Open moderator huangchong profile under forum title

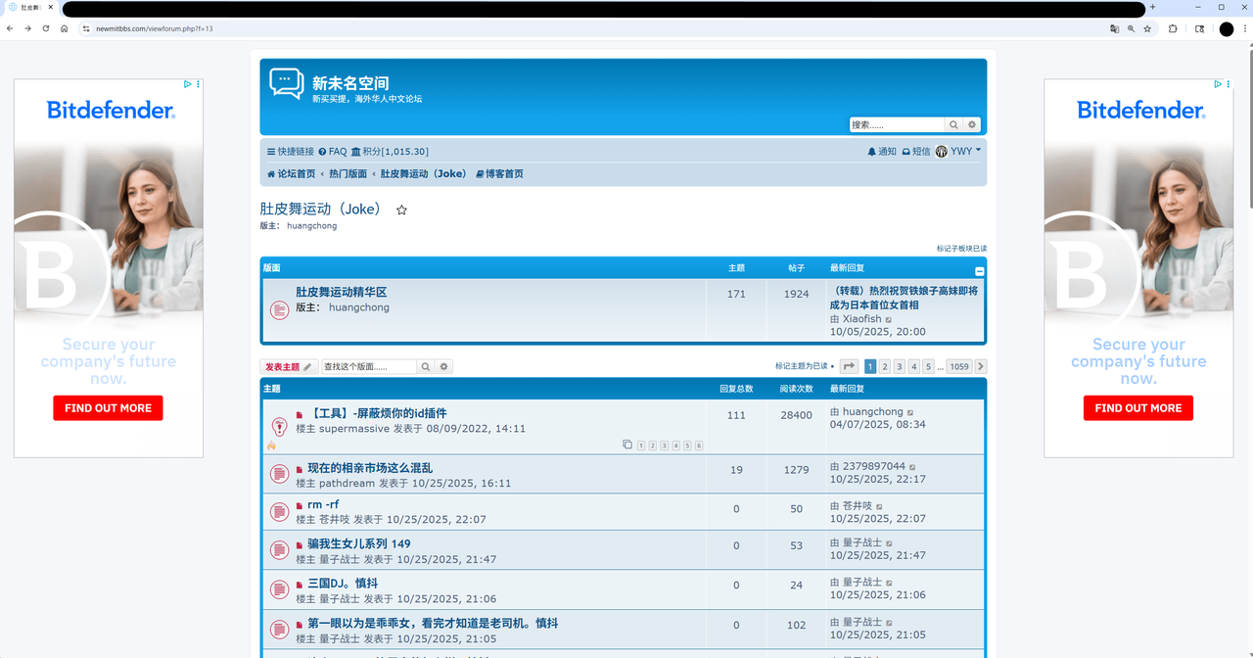coord(311,225)
